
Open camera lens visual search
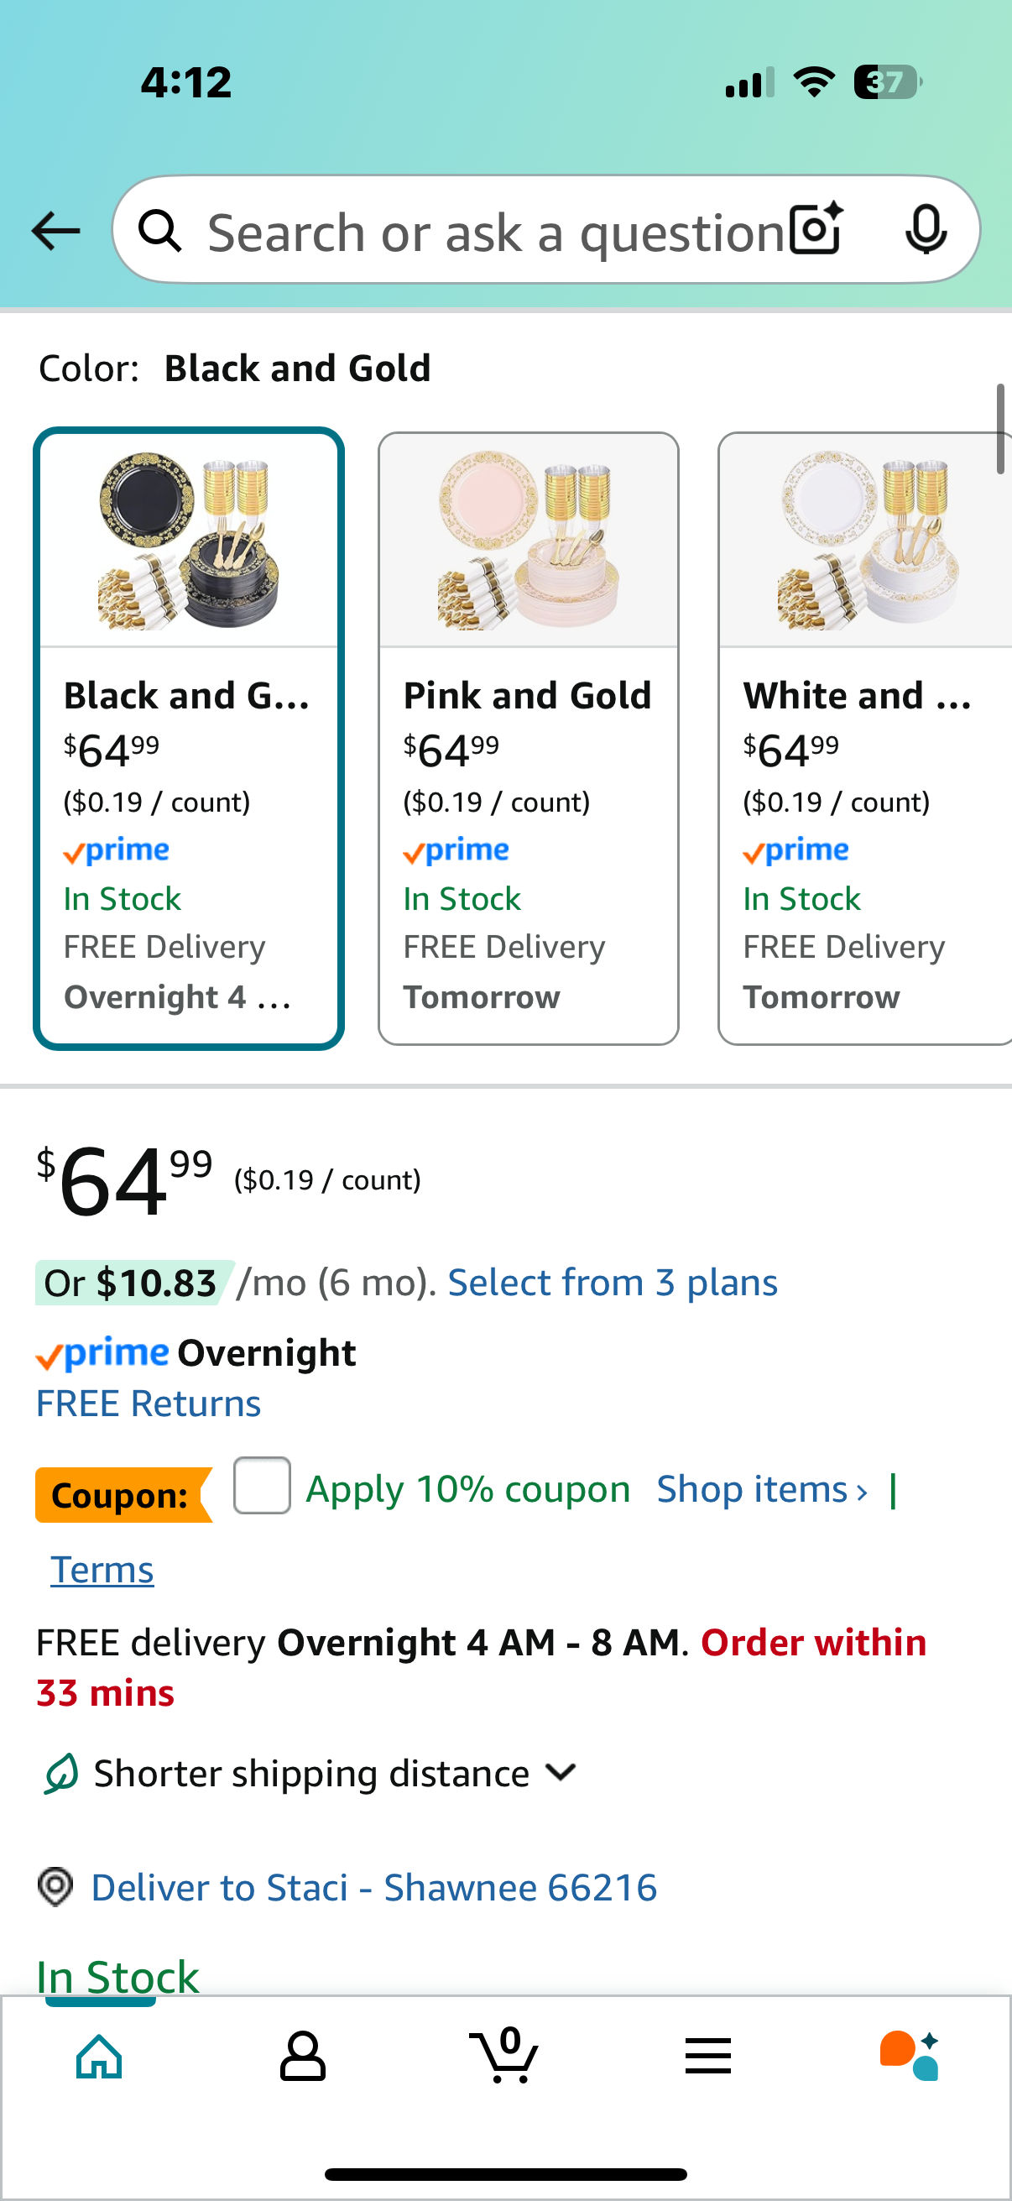816,230
